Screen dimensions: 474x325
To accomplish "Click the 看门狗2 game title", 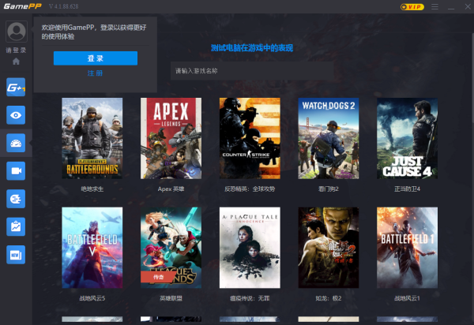I will 329,189.
